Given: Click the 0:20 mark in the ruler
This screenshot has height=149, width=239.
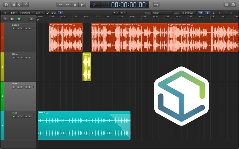Looking at the screenshot, I should tap(155, 16).
